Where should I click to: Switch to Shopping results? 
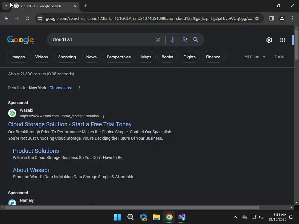coord(67,57)
